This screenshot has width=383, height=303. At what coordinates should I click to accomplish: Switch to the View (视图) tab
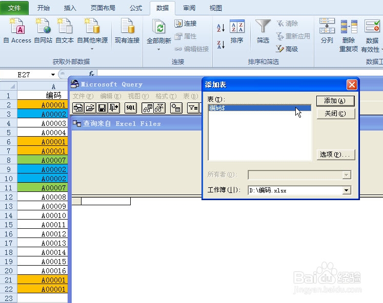216,8
